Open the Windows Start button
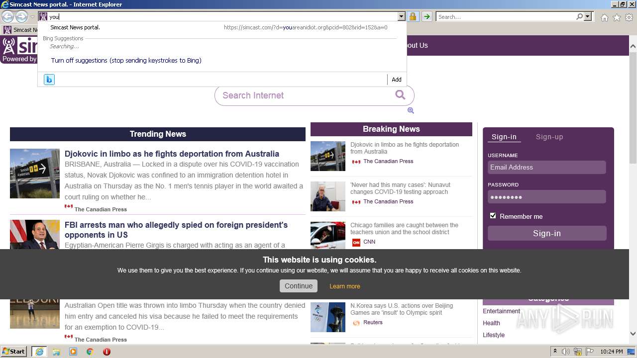 [13, 352]
